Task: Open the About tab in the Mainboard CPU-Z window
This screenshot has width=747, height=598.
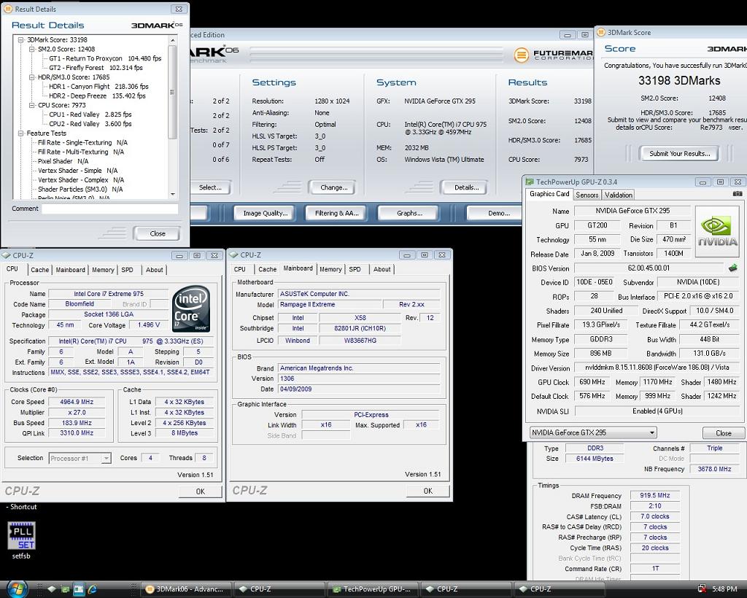Action: [382, 270]
